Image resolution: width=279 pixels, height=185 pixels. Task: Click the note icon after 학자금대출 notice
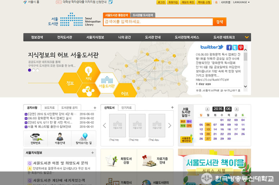(x=111, y=2)
